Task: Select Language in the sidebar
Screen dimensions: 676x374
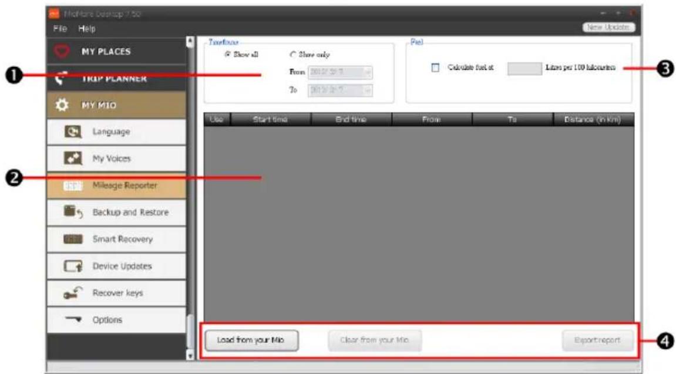Action: point(116,132)
